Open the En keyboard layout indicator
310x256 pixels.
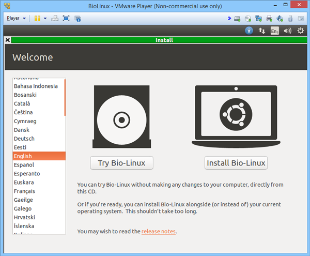click(275, 31)
